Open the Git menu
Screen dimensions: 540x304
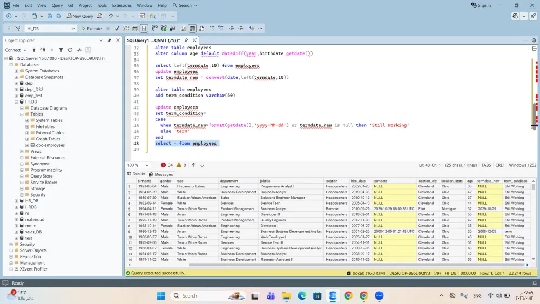(71, 5)
